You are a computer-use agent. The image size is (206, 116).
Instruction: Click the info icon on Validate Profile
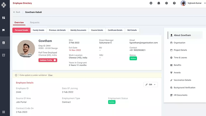tap(55, 60)
